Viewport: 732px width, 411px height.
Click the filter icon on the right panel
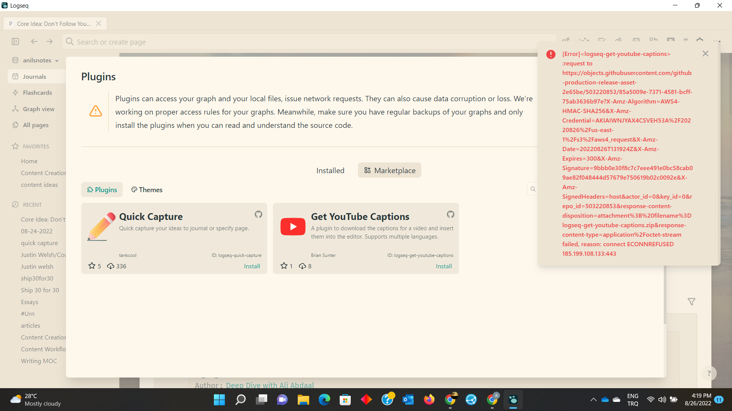click(692, 301)
